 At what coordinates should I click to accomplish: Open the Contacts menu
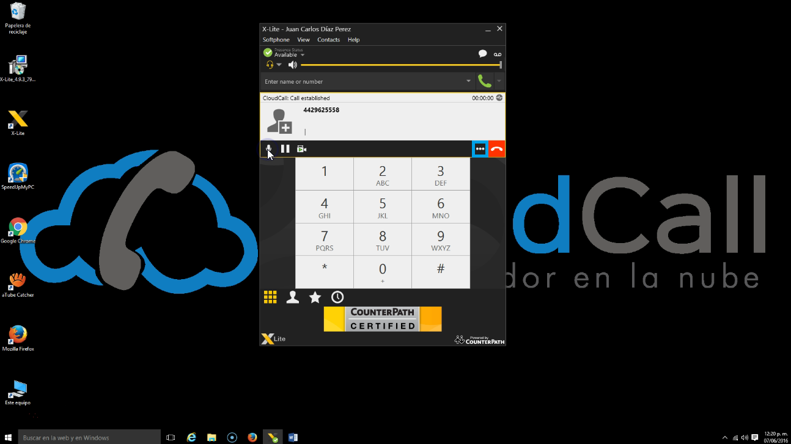click(328, 40)
